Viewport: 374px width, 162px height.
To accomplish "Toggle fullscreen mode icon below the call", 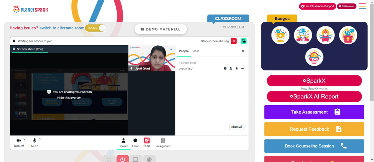I will point(109,159).
